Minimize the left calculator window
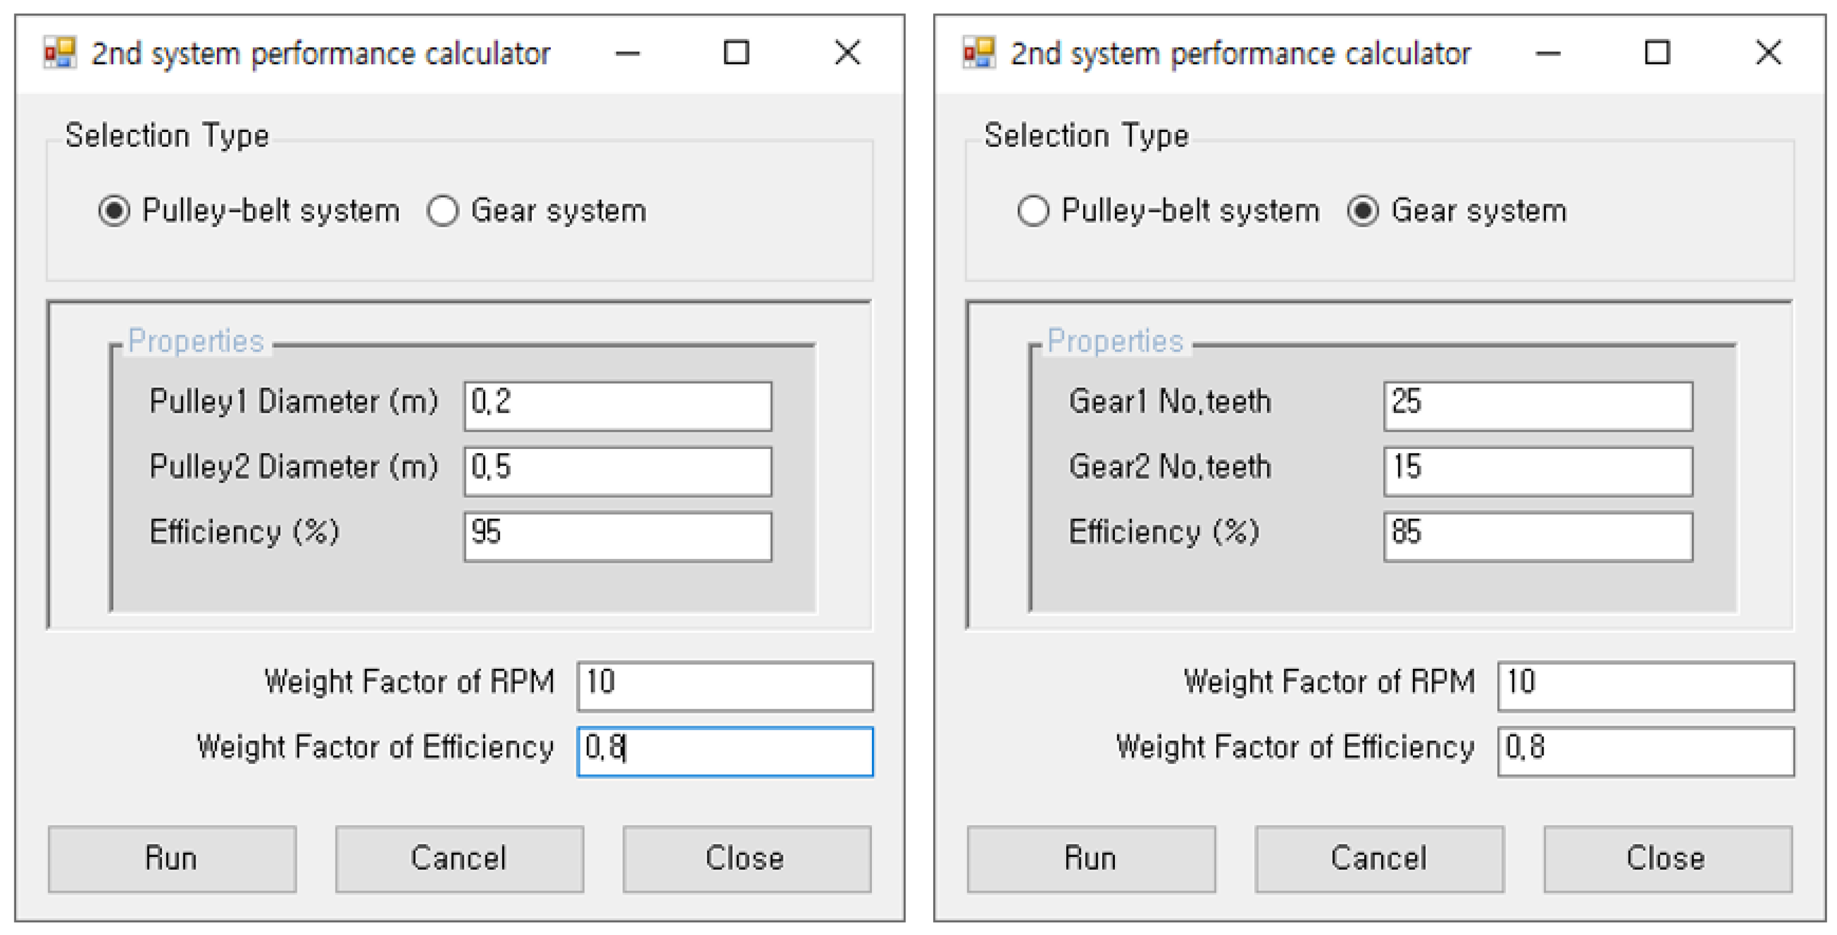 click(628, 53)
